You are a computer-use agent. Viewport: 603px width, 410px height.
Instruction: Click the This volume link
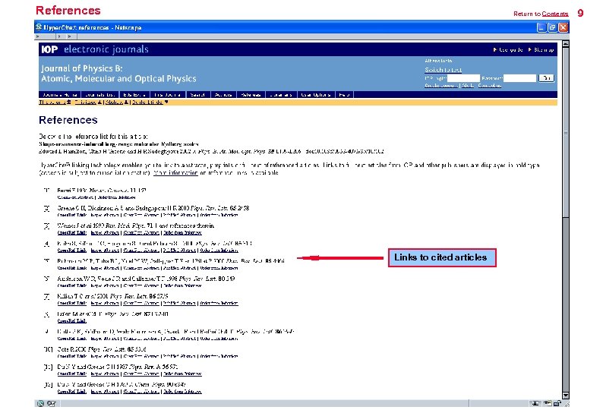[x=53, y=102]
